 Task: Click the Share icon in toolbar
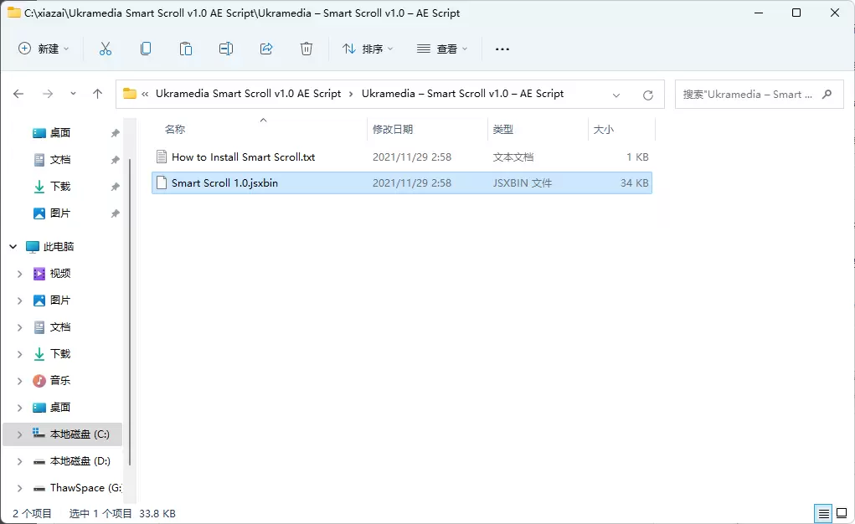pyautogui.click(x=266, y=49)
